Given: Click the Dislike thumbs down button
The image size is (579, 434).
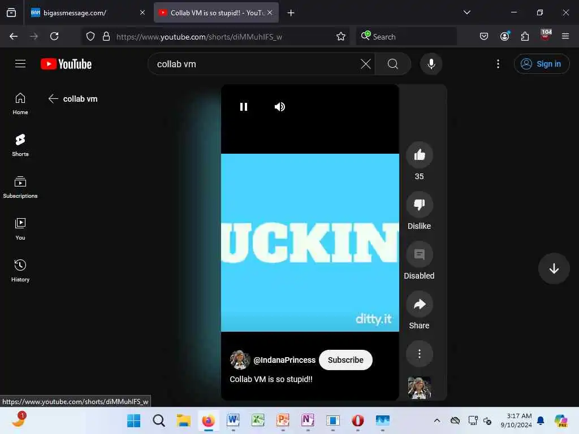Looking at the screenshot, I should click(419, 205).
